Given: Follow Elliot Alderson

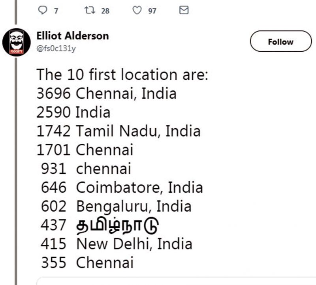Looking at the screenshot, I should (x=281, y=41).
